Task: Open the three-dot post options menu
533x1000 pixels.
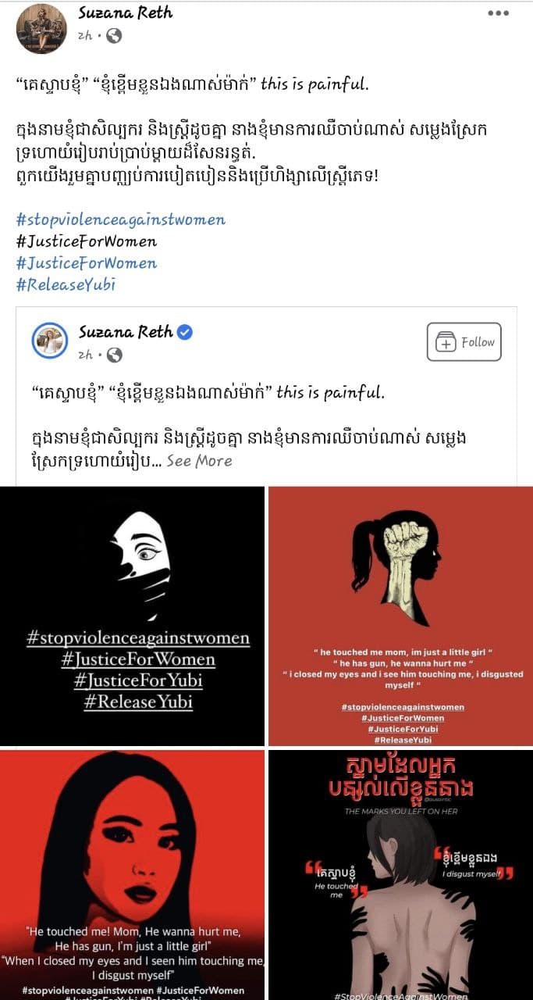Action: click(498, 13)
